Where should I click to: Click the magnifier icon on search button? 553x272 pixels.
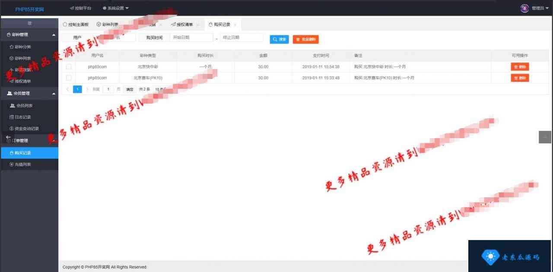tap(275, 39)
